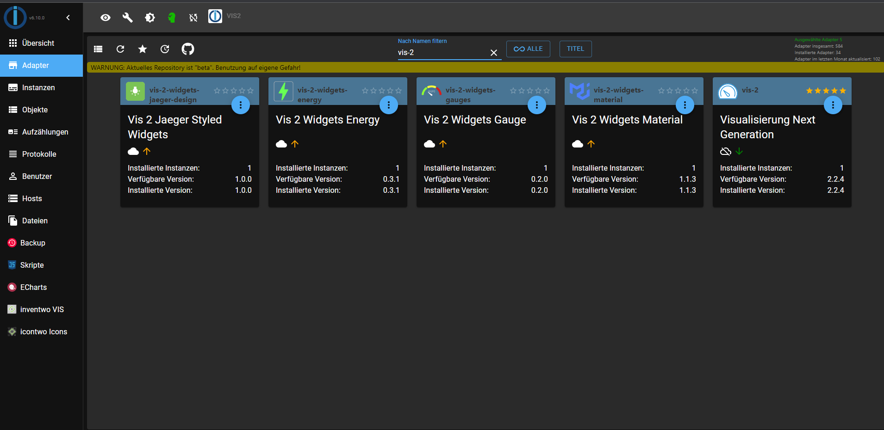Viewport: 884px width, 430px height.
Task: Go to Instanzen
Action: click(41, 87)
